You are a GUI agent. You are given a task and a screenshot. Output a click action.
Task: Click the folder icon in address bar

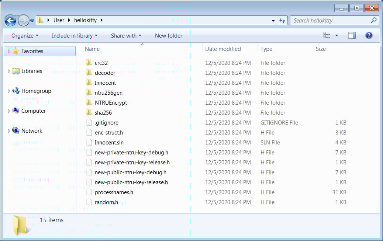click(41, 20)
